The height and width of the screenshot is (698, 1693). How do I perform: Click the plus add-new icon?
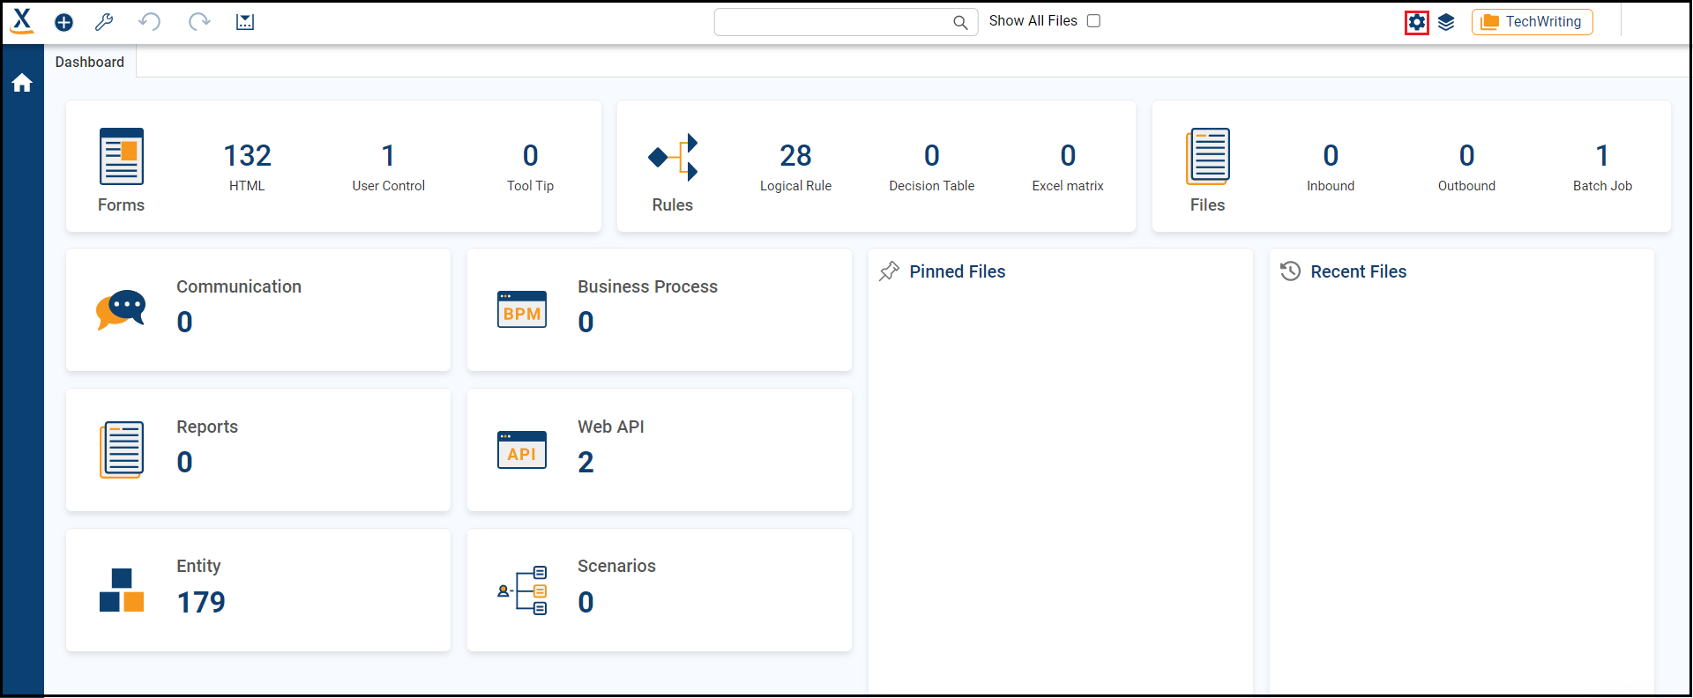[63, 22]
